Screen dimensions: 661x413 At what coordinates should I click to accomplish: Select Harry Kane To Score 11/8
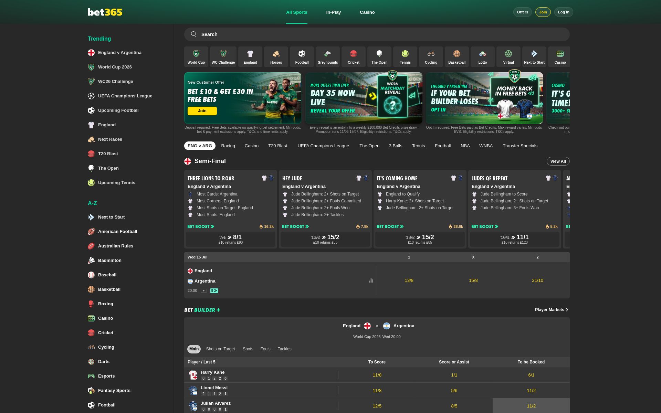[x=377, y=375]
